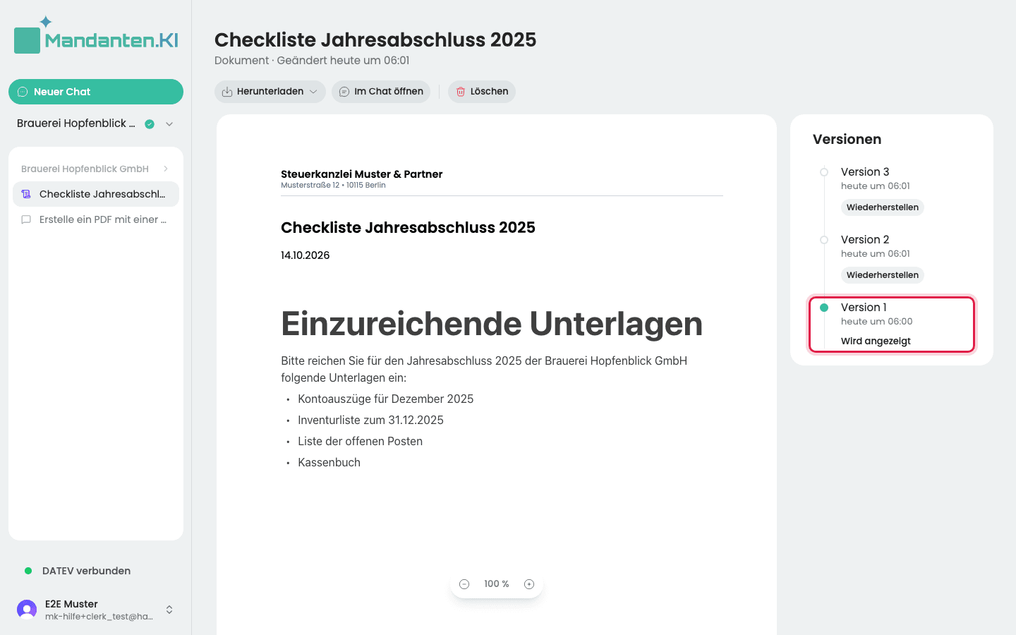The height and width of the screenshot is (635, 1016).
Task: Restore Version 3 with Wiederherstellen
Action: click(x=883, y=207)
